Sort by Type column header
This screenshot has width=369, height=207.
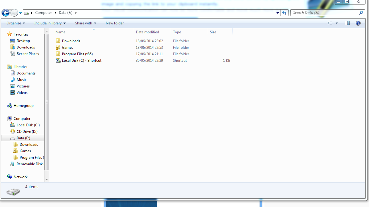click(x=177, y=32)
